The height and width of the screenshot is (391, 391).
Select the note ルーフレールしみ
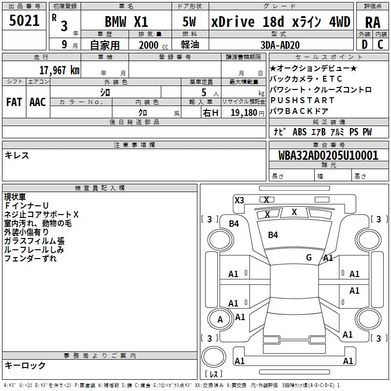pos(34,249)
